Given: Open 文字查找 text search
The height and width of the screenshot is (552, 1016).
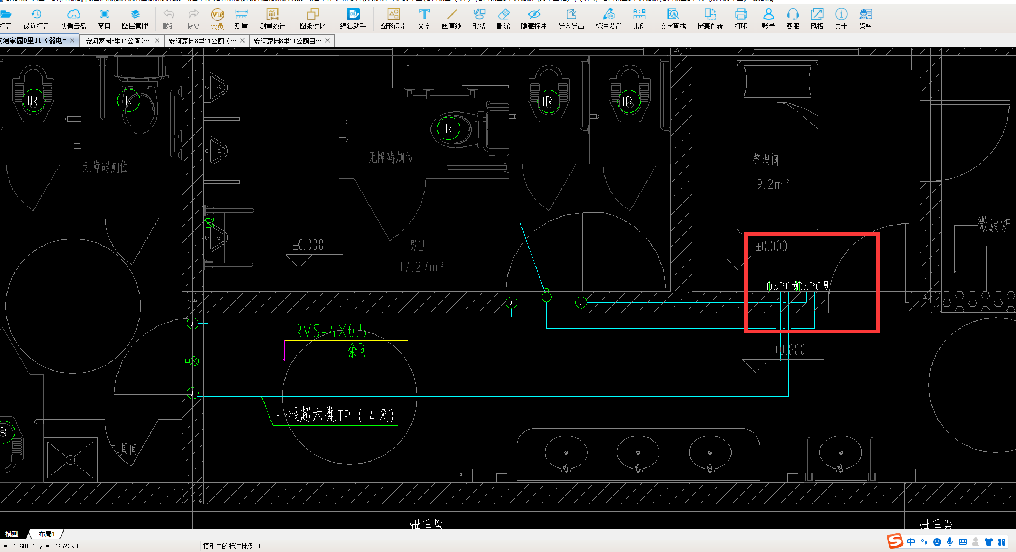Looking at the screenshot, I should click(x=673, y=18).
